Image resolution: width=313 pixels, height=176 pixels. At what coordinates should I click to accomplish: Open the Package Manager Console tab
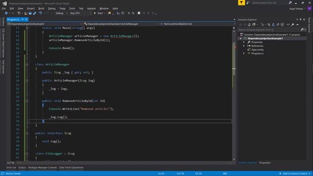pos(43,168)
